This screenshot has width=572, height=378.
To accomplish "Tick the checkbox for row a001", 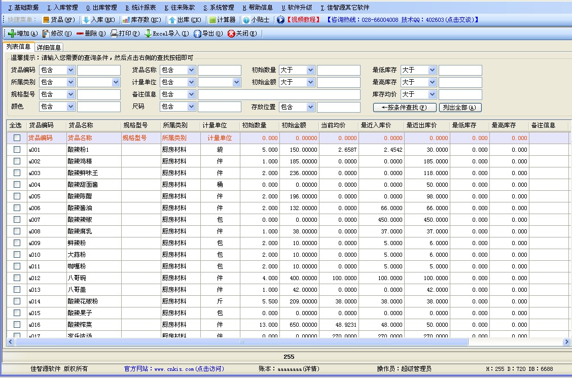I will point(17,149).
